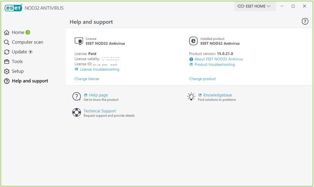Open the help question mark in the top-right of the page

tap(305, 21)
